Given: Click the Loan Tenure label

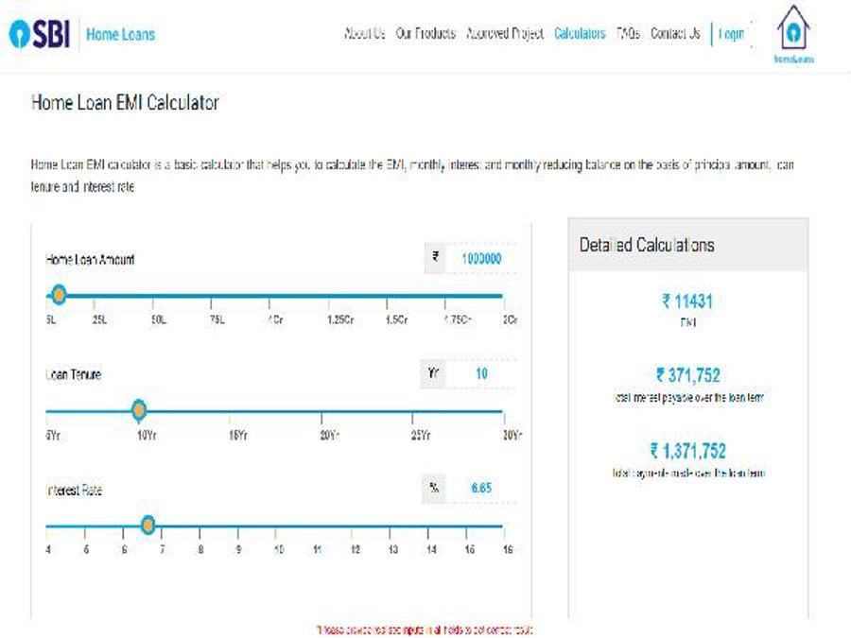Looking at the screenshot, I should [x=73, y=374].
